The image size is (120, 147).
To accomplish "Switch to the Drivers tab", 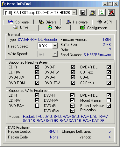I will click(x=47, y=22).
